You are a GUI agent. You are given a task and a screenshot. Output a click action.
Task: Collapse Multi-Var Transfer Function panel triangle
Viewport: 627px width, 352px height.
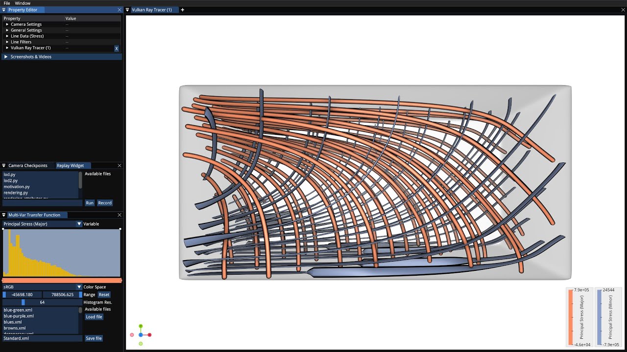[x=4, y=215]
